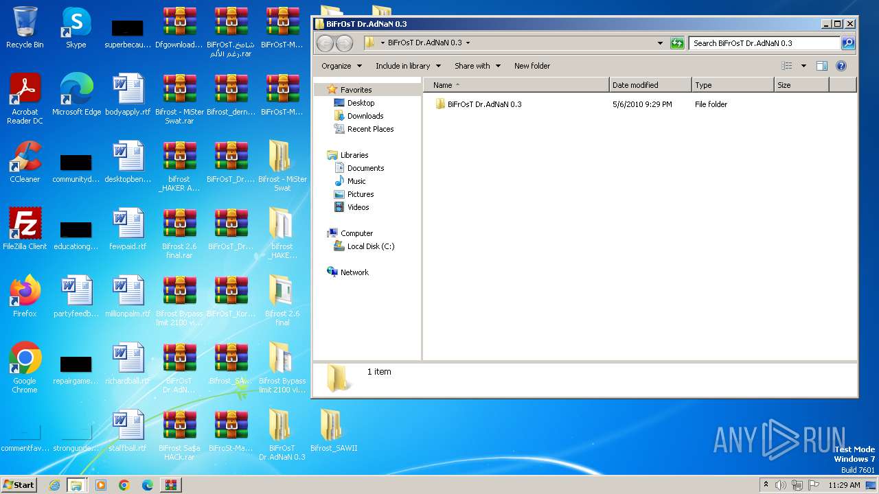
Task: Click the Back navigation arrow in Explorer
Action: (325, 43)
